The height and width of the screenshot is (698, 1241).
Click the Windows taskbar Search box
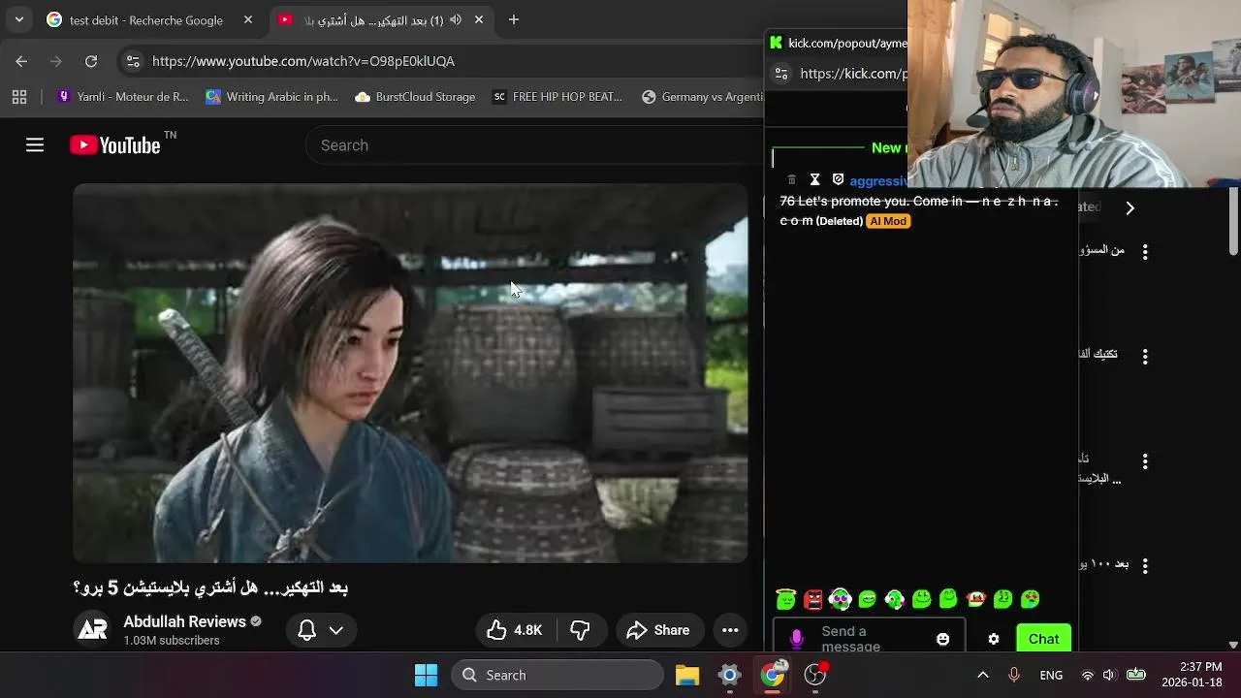click(x=557, y=675)
